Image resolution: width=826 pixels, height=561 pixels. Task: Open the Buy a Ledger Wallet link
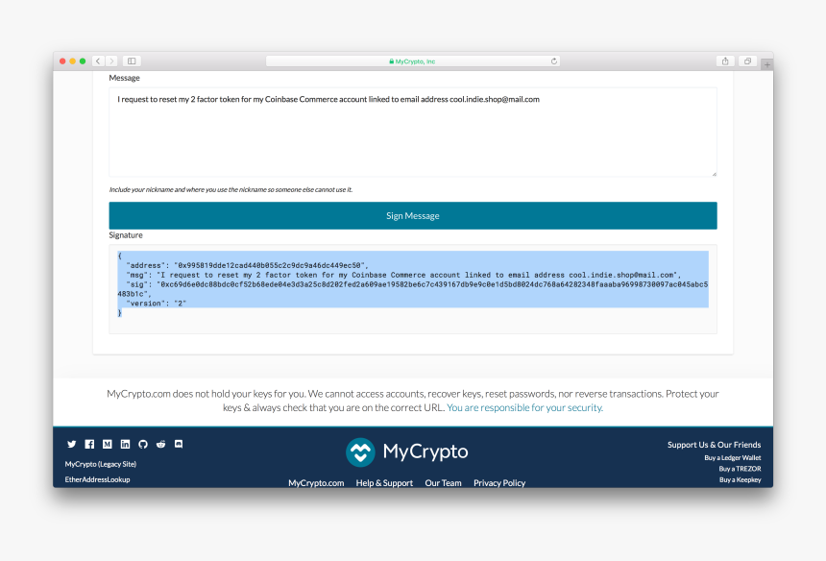(x=732, y=458)
